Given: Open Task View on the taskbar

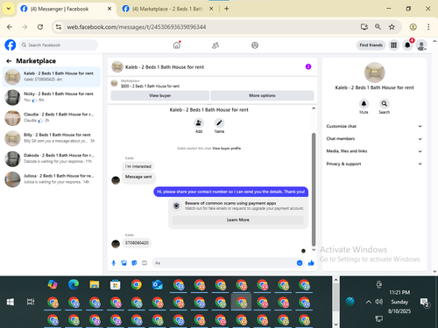Looking at the screenshot, I should coord(31,302).
